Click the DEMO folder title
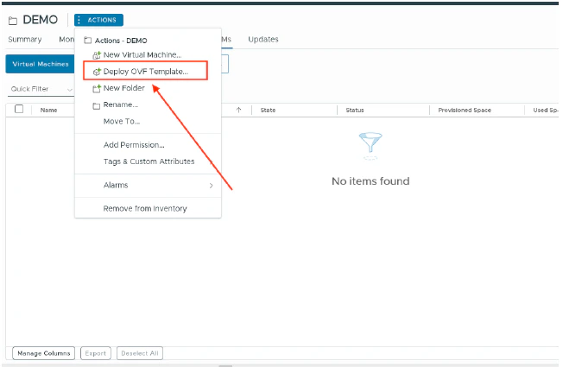563x367 pixels. 41,19
